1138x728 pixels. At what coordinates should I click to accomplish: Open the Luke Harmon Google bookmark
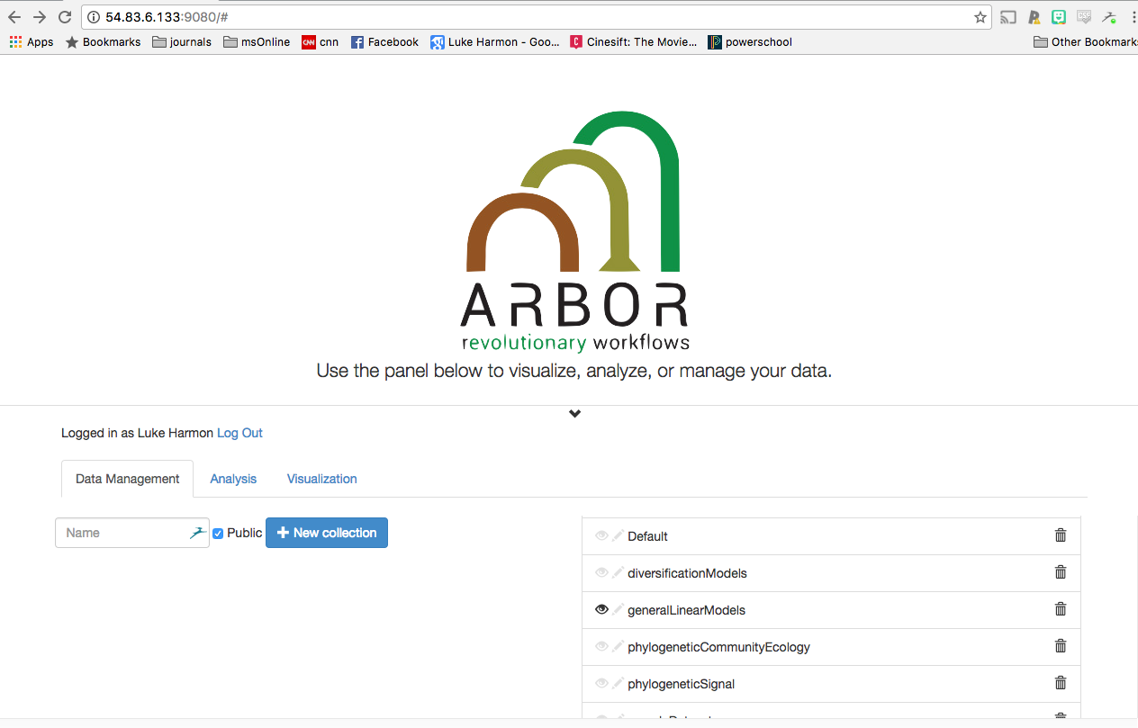point(495,41)
